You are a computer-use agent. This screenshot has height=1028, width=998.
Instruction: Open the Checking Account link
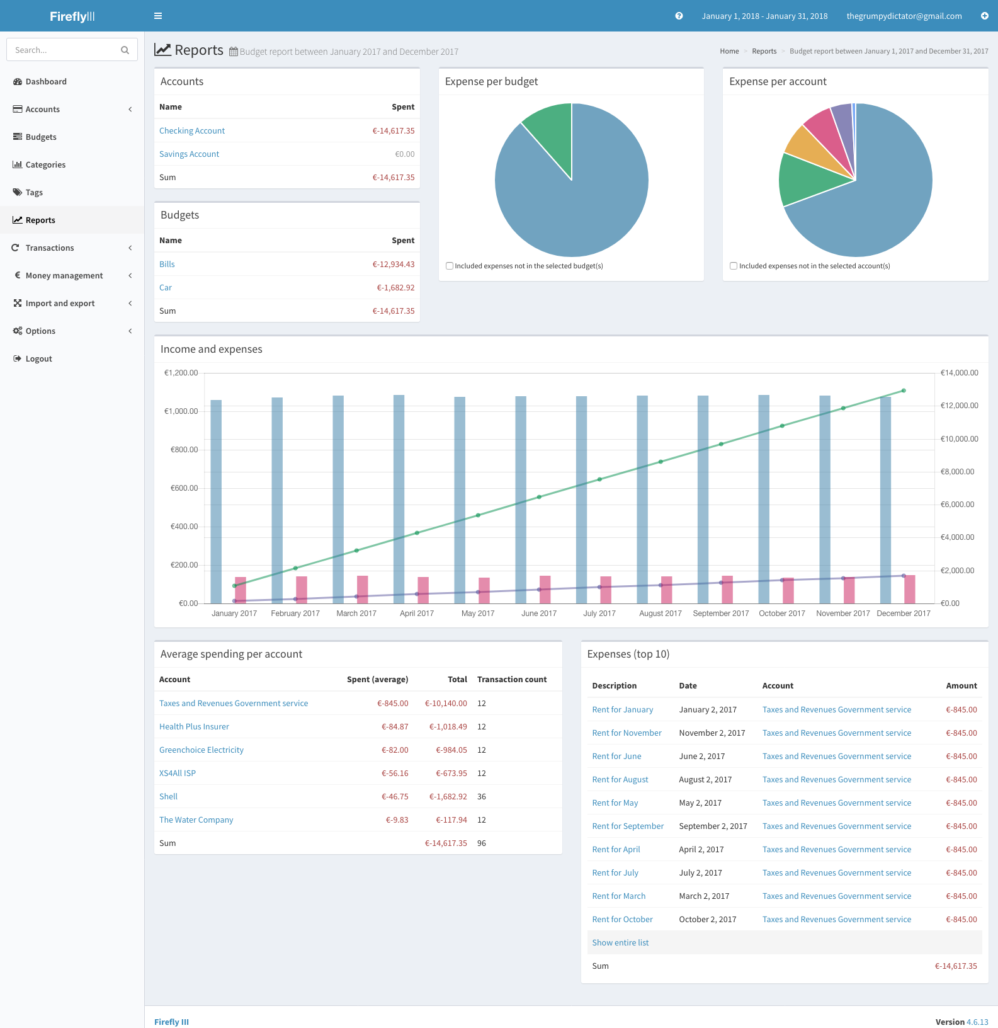click(192, 131)
